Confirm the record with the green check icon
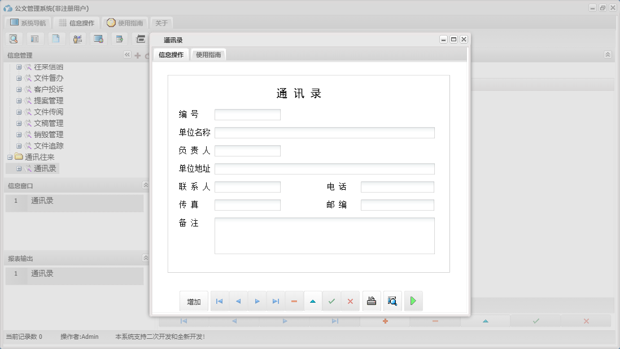Image resolution: width=620 pixels, height=349 pixels. tap(331, 301)
